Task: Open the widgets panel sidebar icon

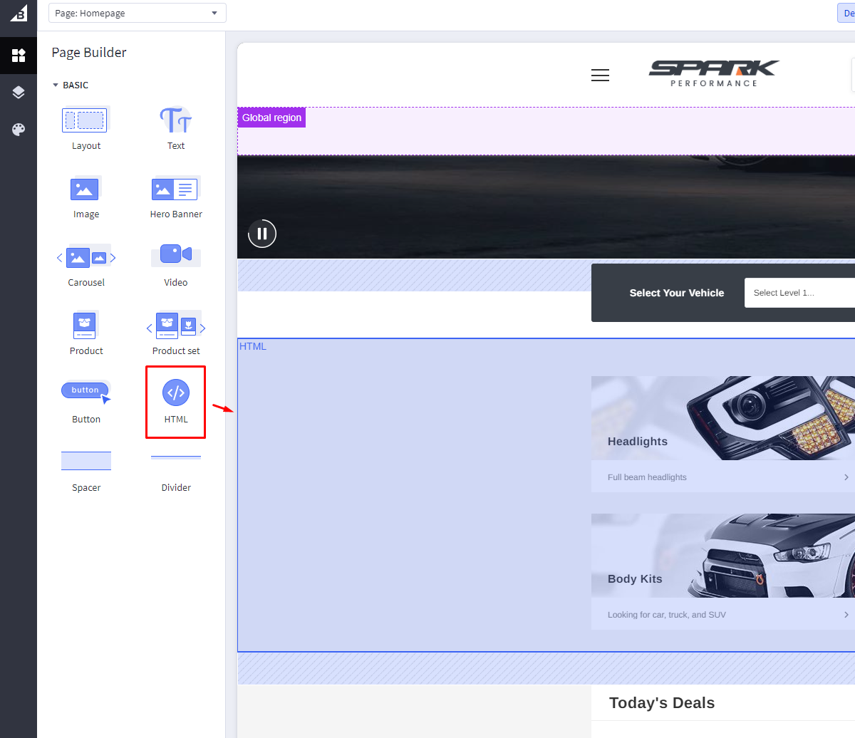Action: (19, 55)
